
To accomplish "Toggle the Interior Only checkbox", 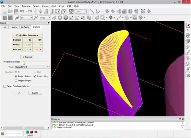I will 35,76.
